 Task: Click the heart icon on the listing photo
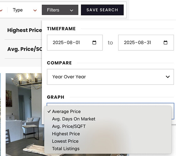pos(120,155)
